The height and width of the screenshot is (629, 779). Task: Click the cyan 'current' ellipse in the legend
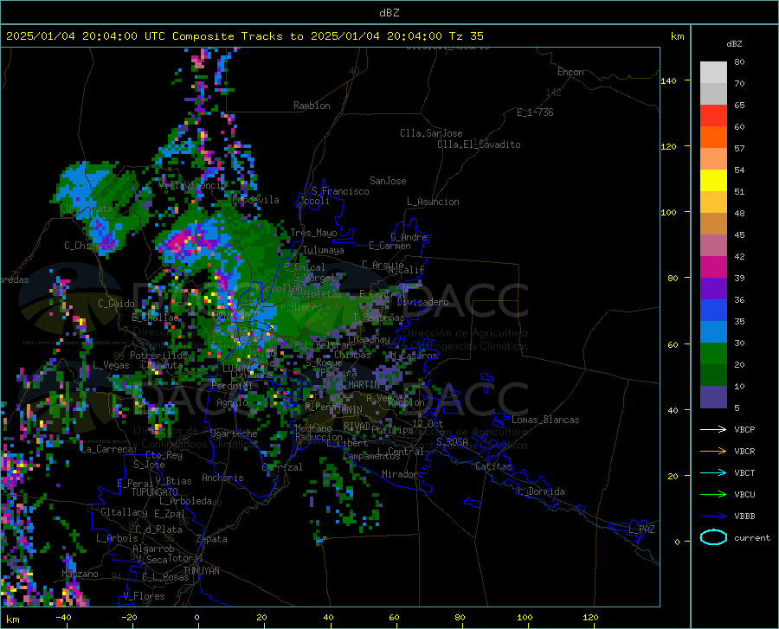click(713, 537)
